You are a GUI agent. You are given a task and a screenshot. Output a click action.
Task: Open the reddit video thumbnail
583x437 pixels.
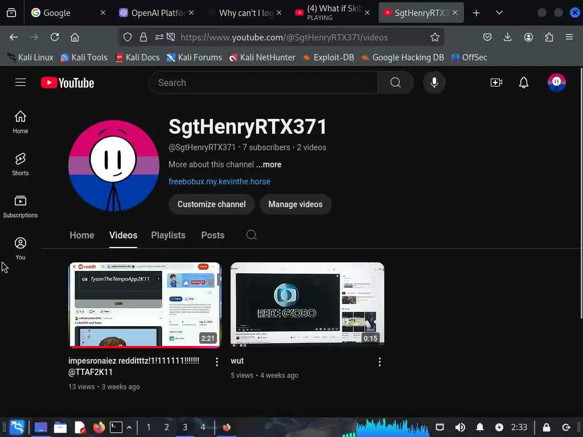pyautogui.click(x=145, y=305)
